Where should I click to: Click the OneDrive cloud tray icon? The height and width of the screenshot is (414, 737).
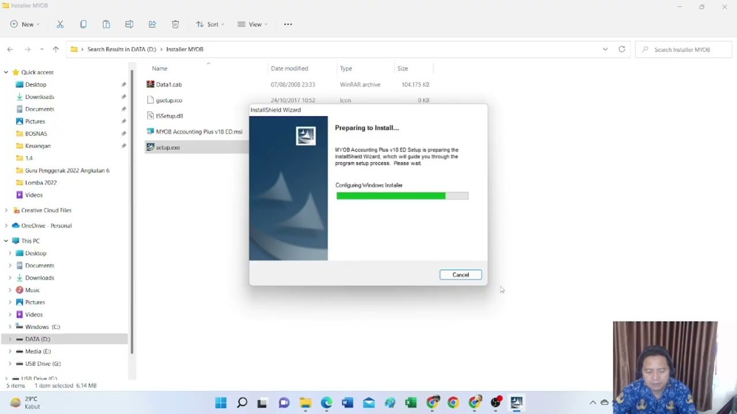(605, 402)
